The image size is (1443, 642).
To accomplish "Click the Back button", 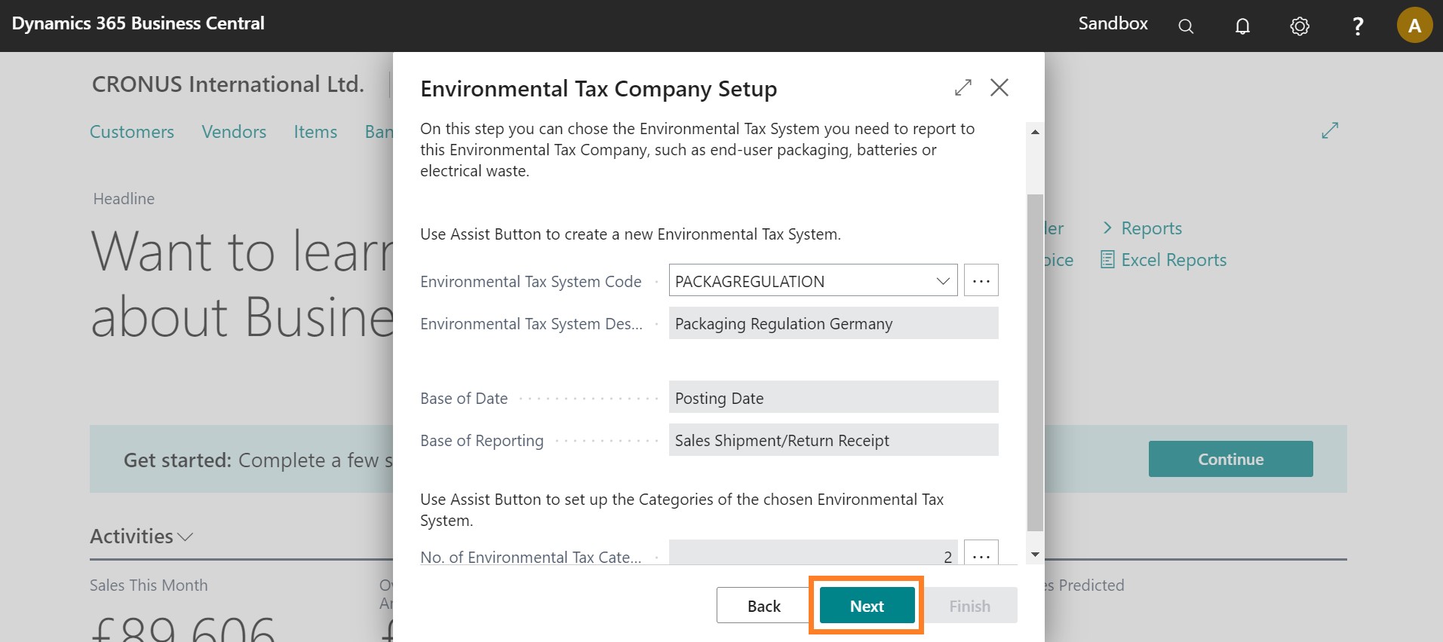I will click(x=763, y=606).
